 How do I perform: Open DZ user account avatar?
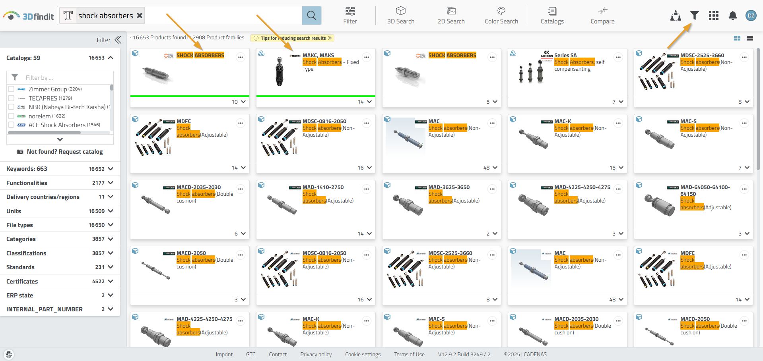(751, 15)
